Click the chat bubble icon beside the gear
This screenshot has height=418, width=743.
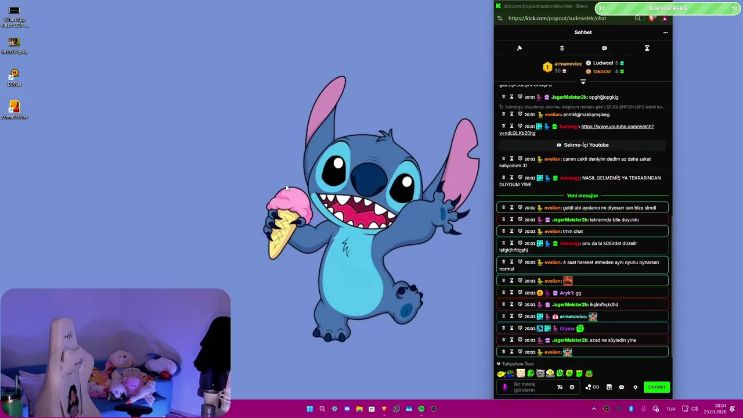point(621,387)
